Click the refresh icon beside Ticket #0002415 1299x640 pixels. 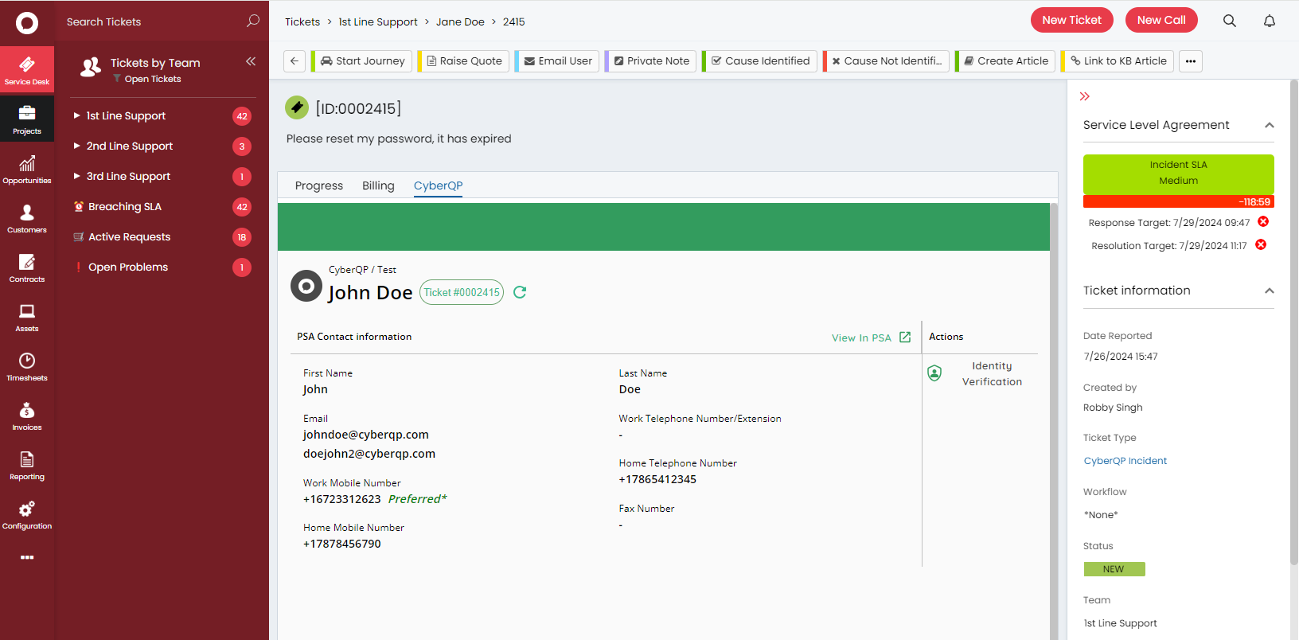pos(520,292)
